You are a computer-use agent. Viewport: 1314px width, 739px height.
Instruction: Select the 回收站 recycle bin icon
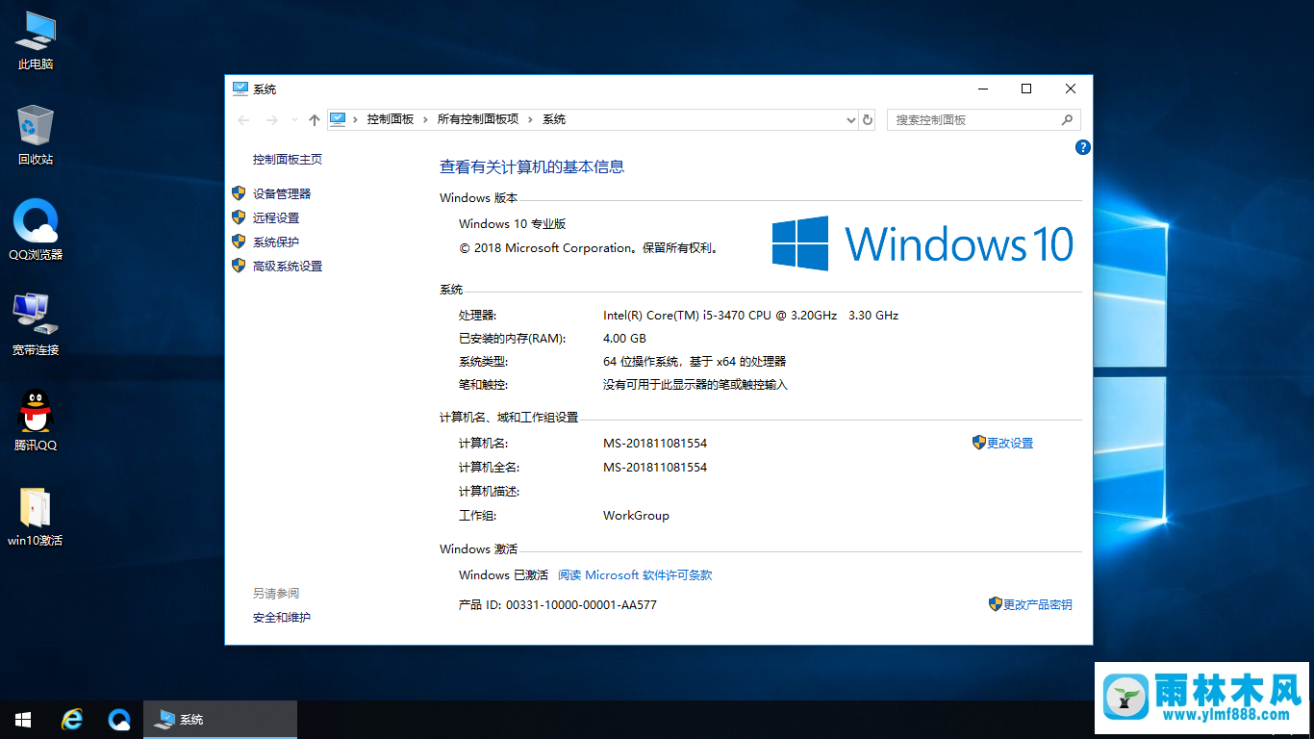coord(36,135)
